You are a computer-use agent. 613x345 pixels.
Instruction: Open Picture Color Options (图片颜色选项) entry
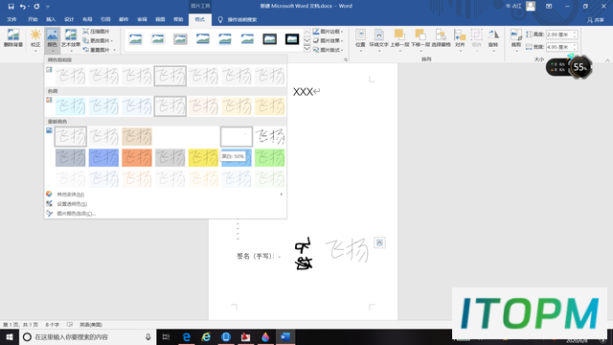(77, 214)
